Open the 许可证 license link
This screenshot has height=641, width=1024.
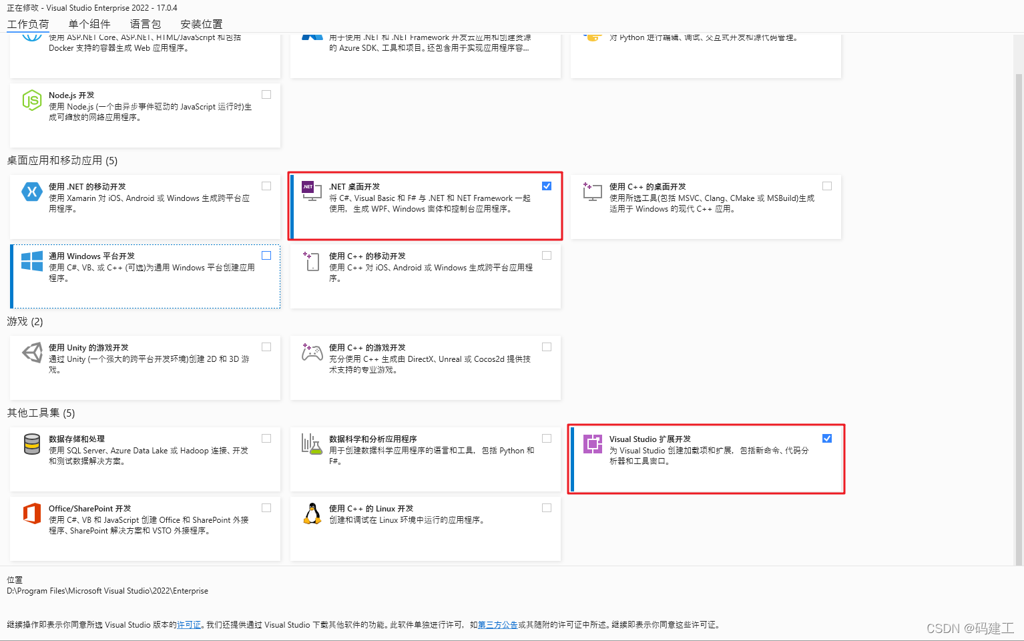[189, 625]
